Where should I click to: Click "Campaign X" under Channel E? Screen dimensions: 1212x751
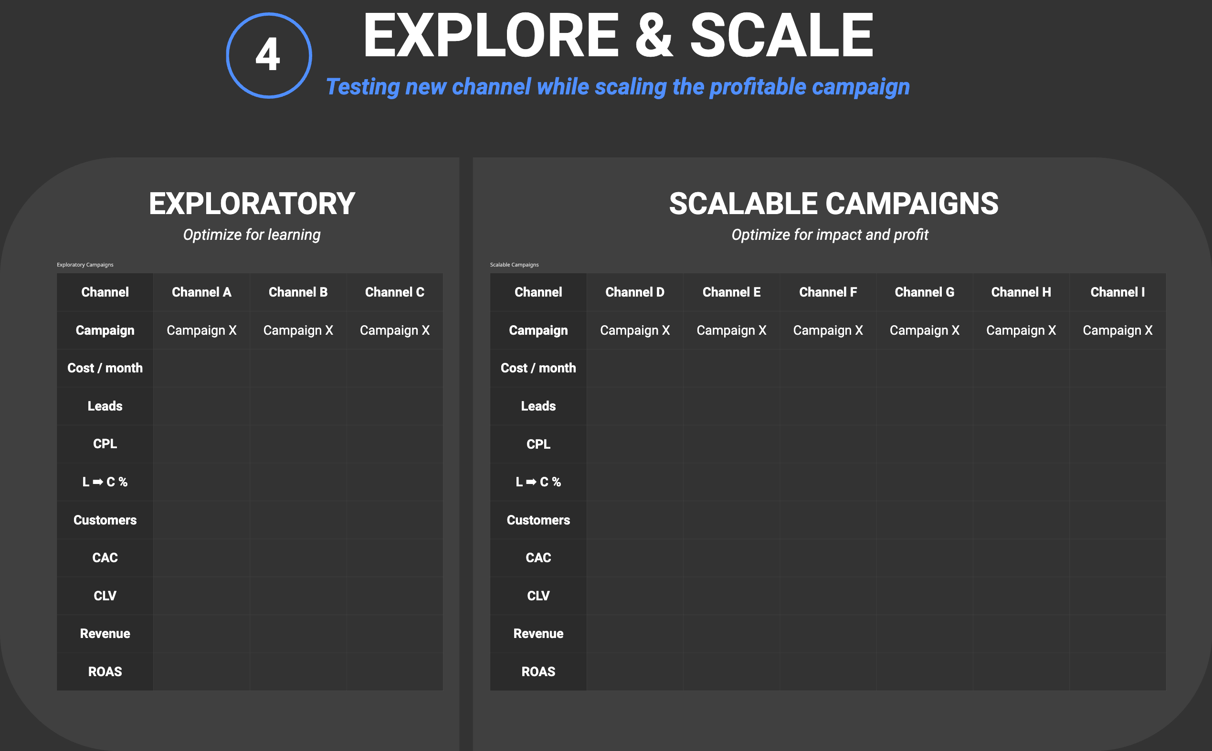click(731, 330)
